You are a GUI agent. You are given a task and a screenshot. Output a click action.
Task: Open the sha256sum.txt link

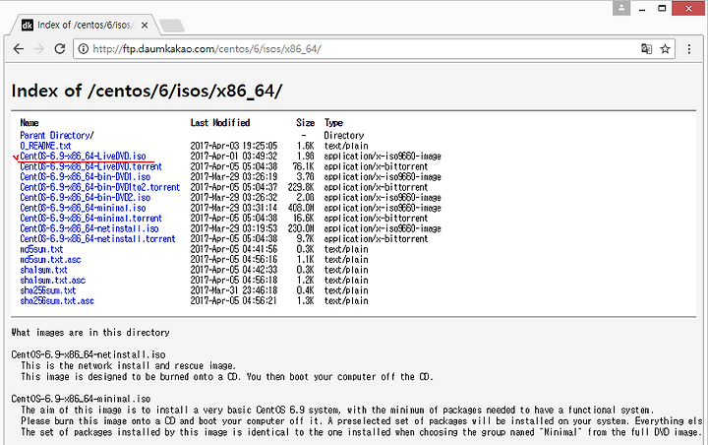pyautogui.click(x=48, y=290)
